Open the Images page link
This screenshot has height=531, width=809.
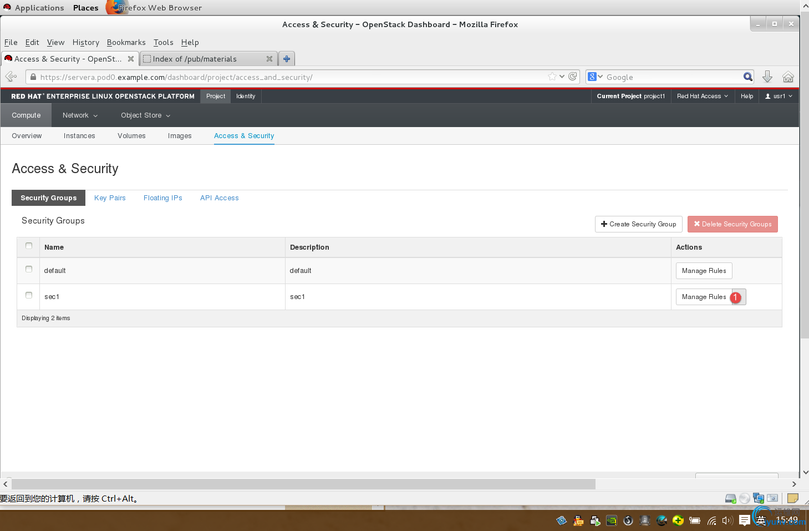click(x=180, y=136)
